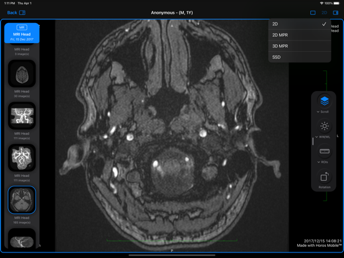
Task: Choose 2D in the view mode menu
Action: click(x=300, y=24)
